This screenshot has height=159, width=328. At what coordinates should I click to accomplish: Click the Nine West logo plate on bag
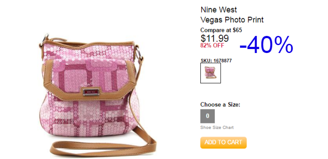pyautogui.click(x=91, y=92)
